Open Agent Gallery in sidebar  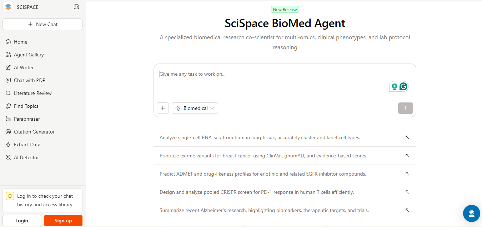[x=29, y=55]
